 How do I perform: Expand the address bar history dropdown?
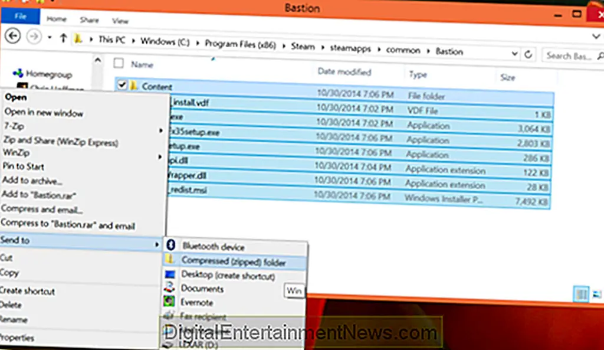(x=514, y=54)
